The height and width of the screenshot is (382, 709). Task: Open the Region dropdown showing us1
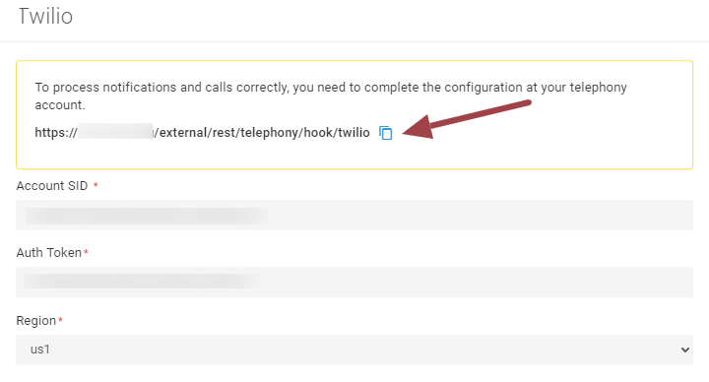(x=354, y=350)
